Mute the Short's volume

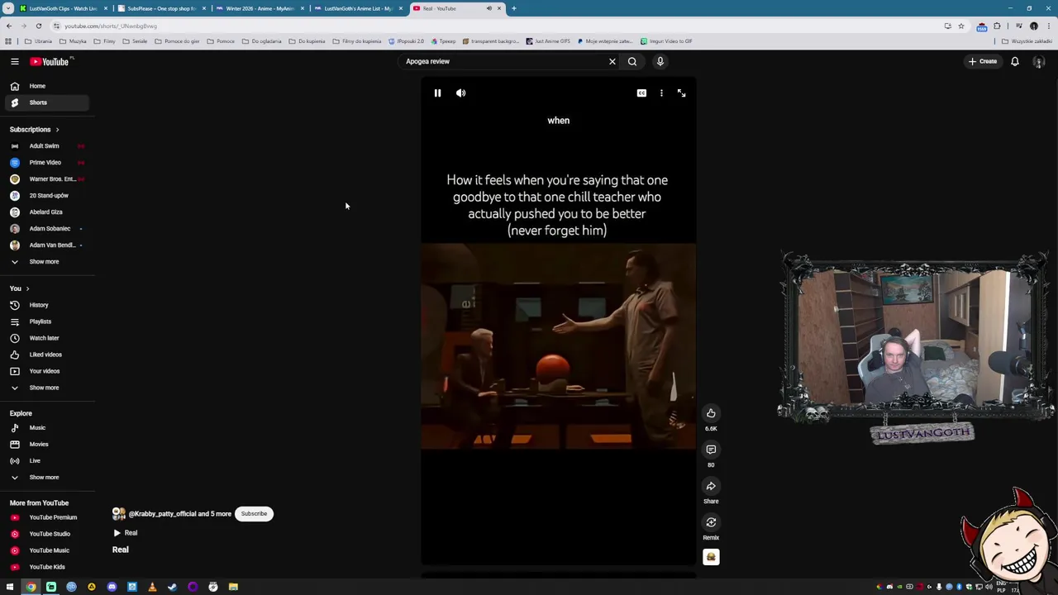tap(461, 93)
